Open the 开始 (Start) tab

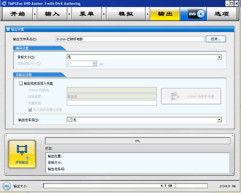pos(18,14)
